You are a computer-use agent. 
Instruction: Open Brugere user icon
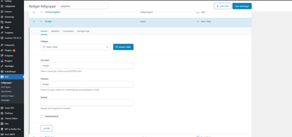tap(2, 61)
